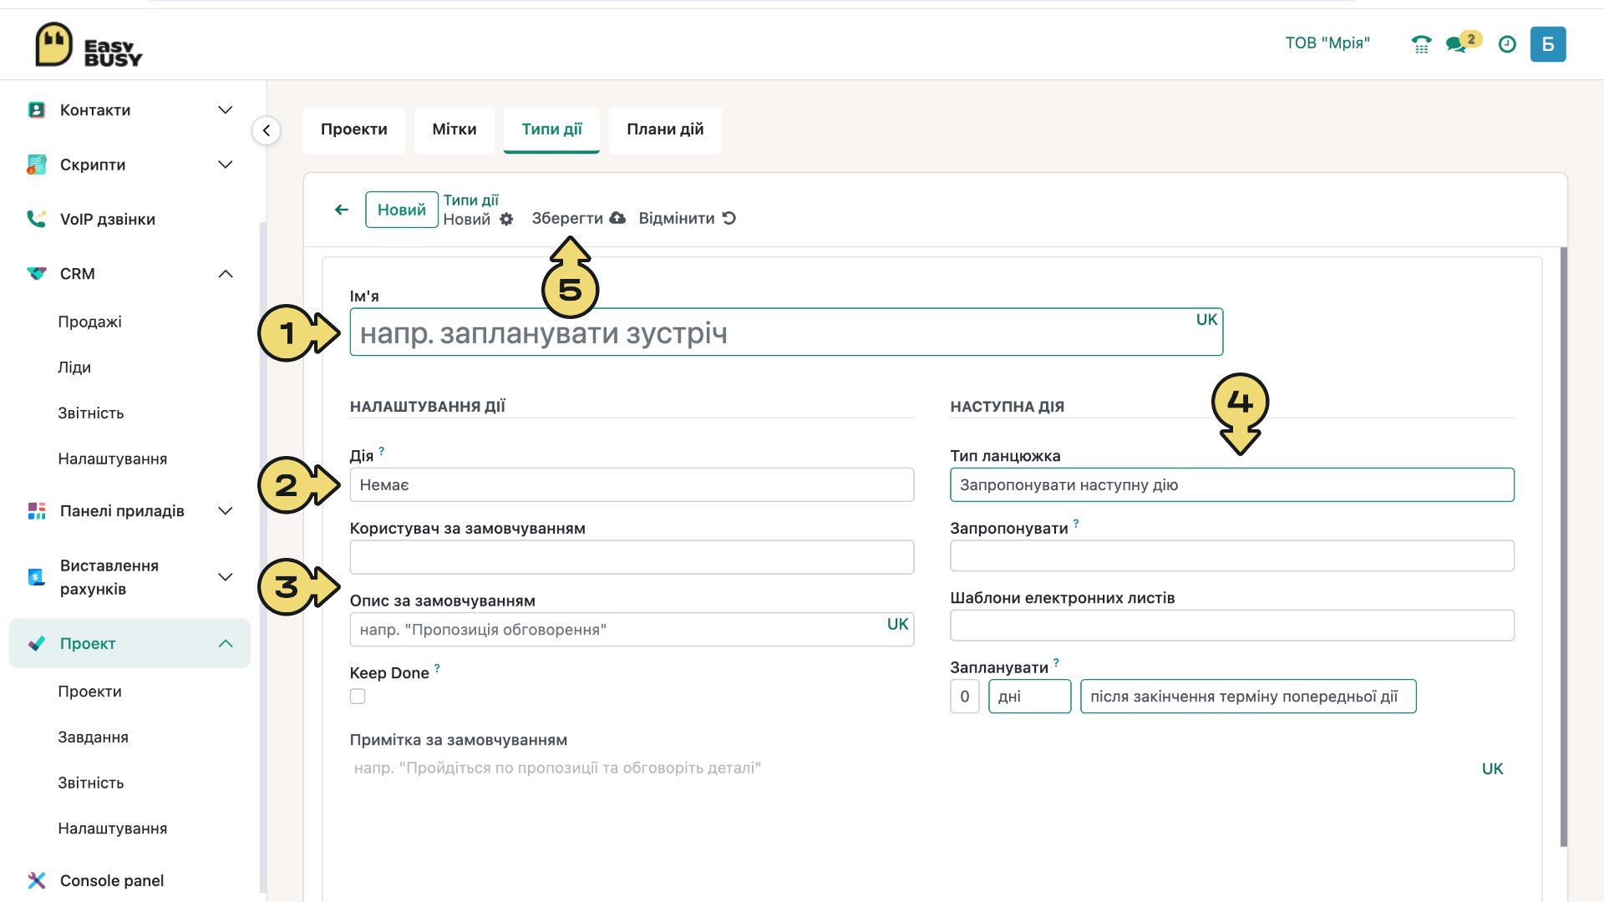Expand Виставлення рахунків chevron
Image resolution: width=1604 pixels, height=902 pixels.
point(226,577)
